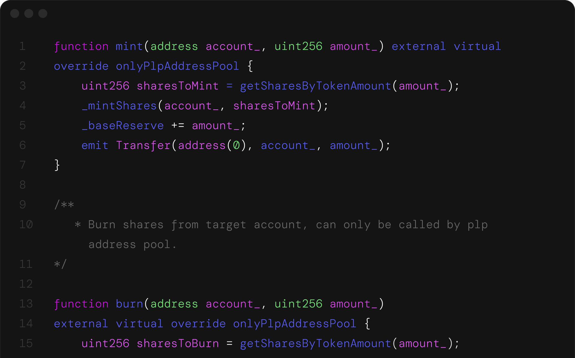Image resolution: width=575 pixels, height=358 pixels.
Task: Click the 'external' keyword on line 1
Action: pyautogui.click(x=419, y=46)
